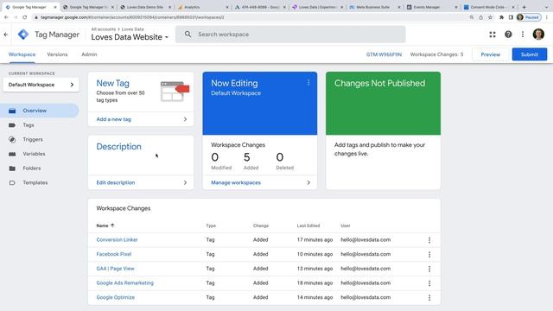The width and height of the screenshot is (553, 311).
Task: Click the browser address bar URL
Action: 132,17
